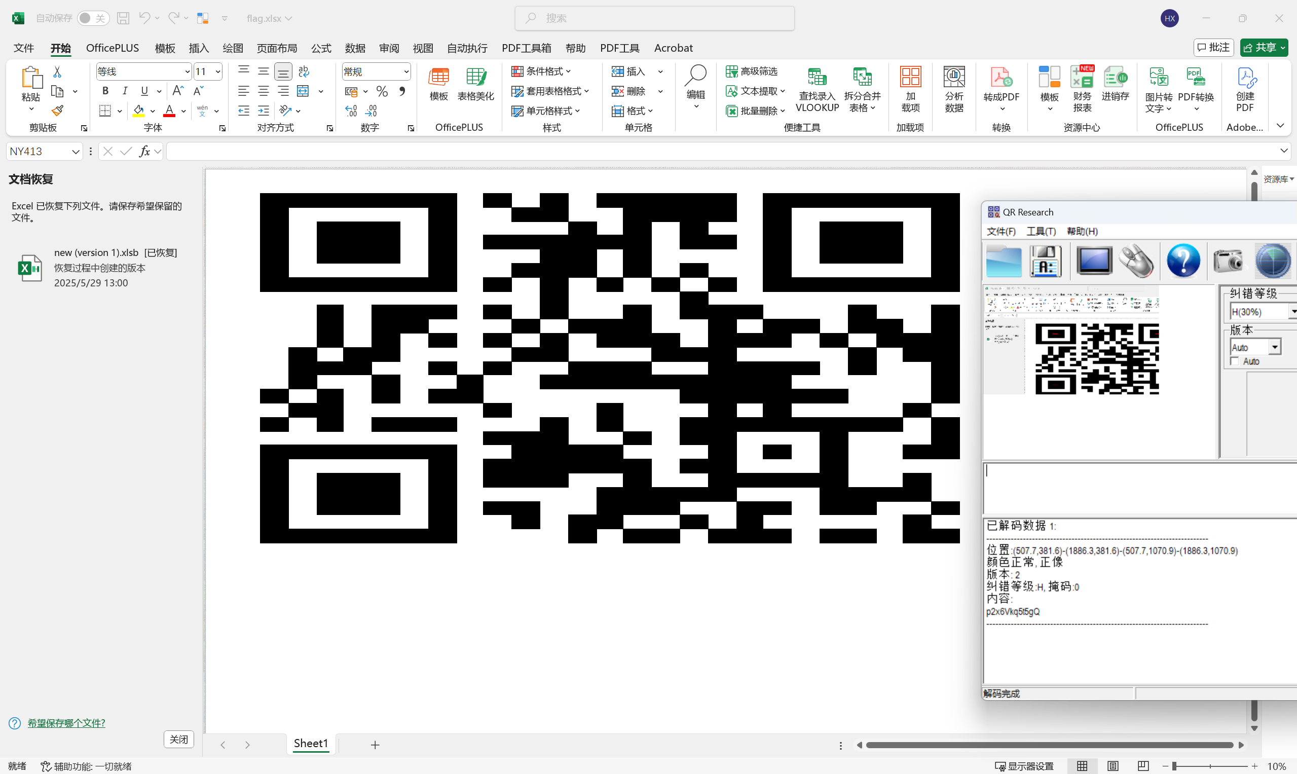Increase font size with large A icon
This screenshot has width=1297, height=774.
[x=178, y=91]
